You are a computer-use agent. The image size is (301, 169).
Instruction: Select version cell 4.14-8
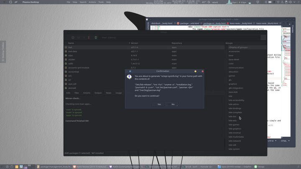click(134, 55)
